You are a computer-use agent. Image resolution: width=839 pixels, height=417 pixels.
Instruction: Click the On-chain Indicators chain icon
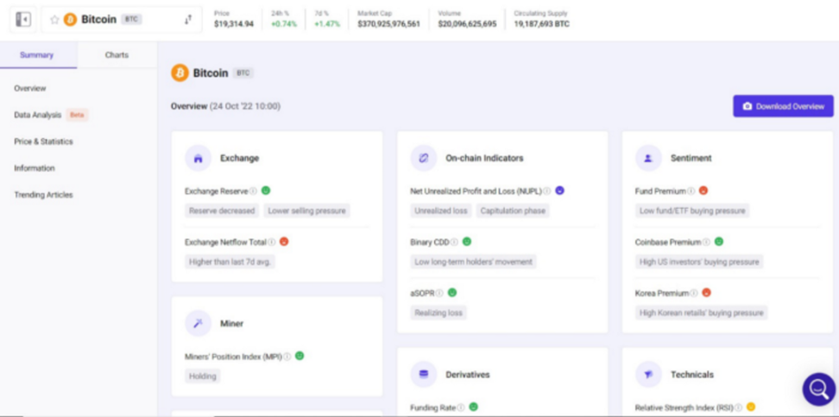424,158
